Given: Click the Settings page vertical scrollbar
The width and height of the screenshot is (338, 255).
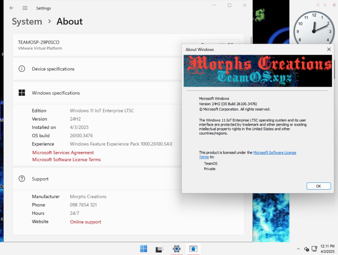Looking at the screenshot, I should click(251, 40).
